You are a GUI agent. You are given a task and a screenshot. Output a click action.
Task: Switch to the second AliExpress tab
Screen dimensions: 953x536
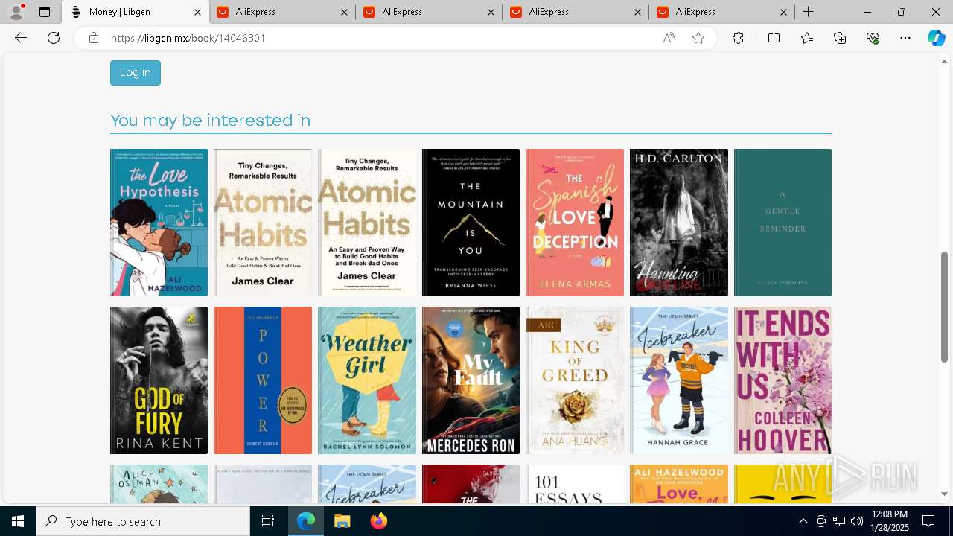[428, 12]
